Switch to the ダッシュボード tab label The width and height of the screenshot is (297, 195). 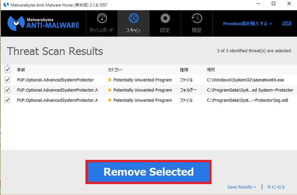click(x=101, y=30)
